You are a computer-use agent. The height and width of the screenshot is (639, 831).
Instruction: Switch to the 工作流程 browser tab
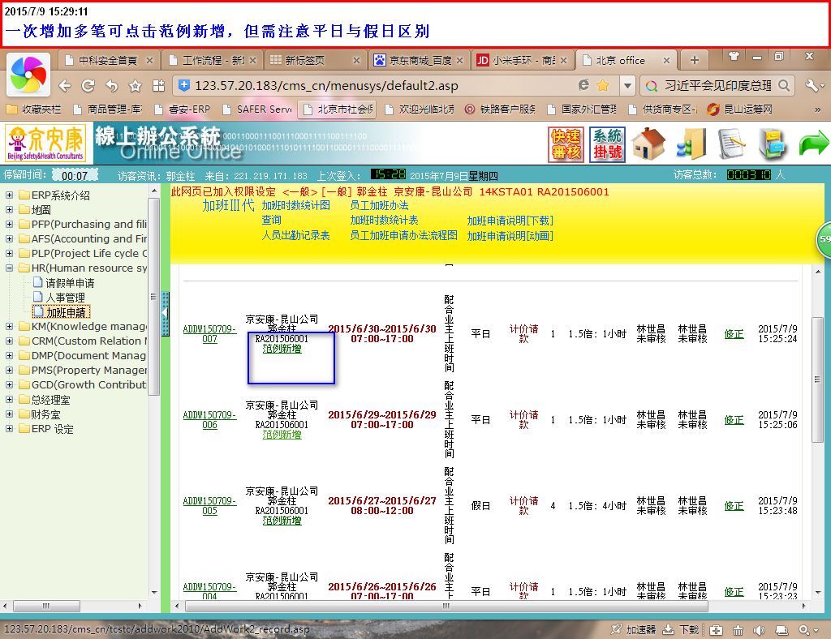click(212, 60)
